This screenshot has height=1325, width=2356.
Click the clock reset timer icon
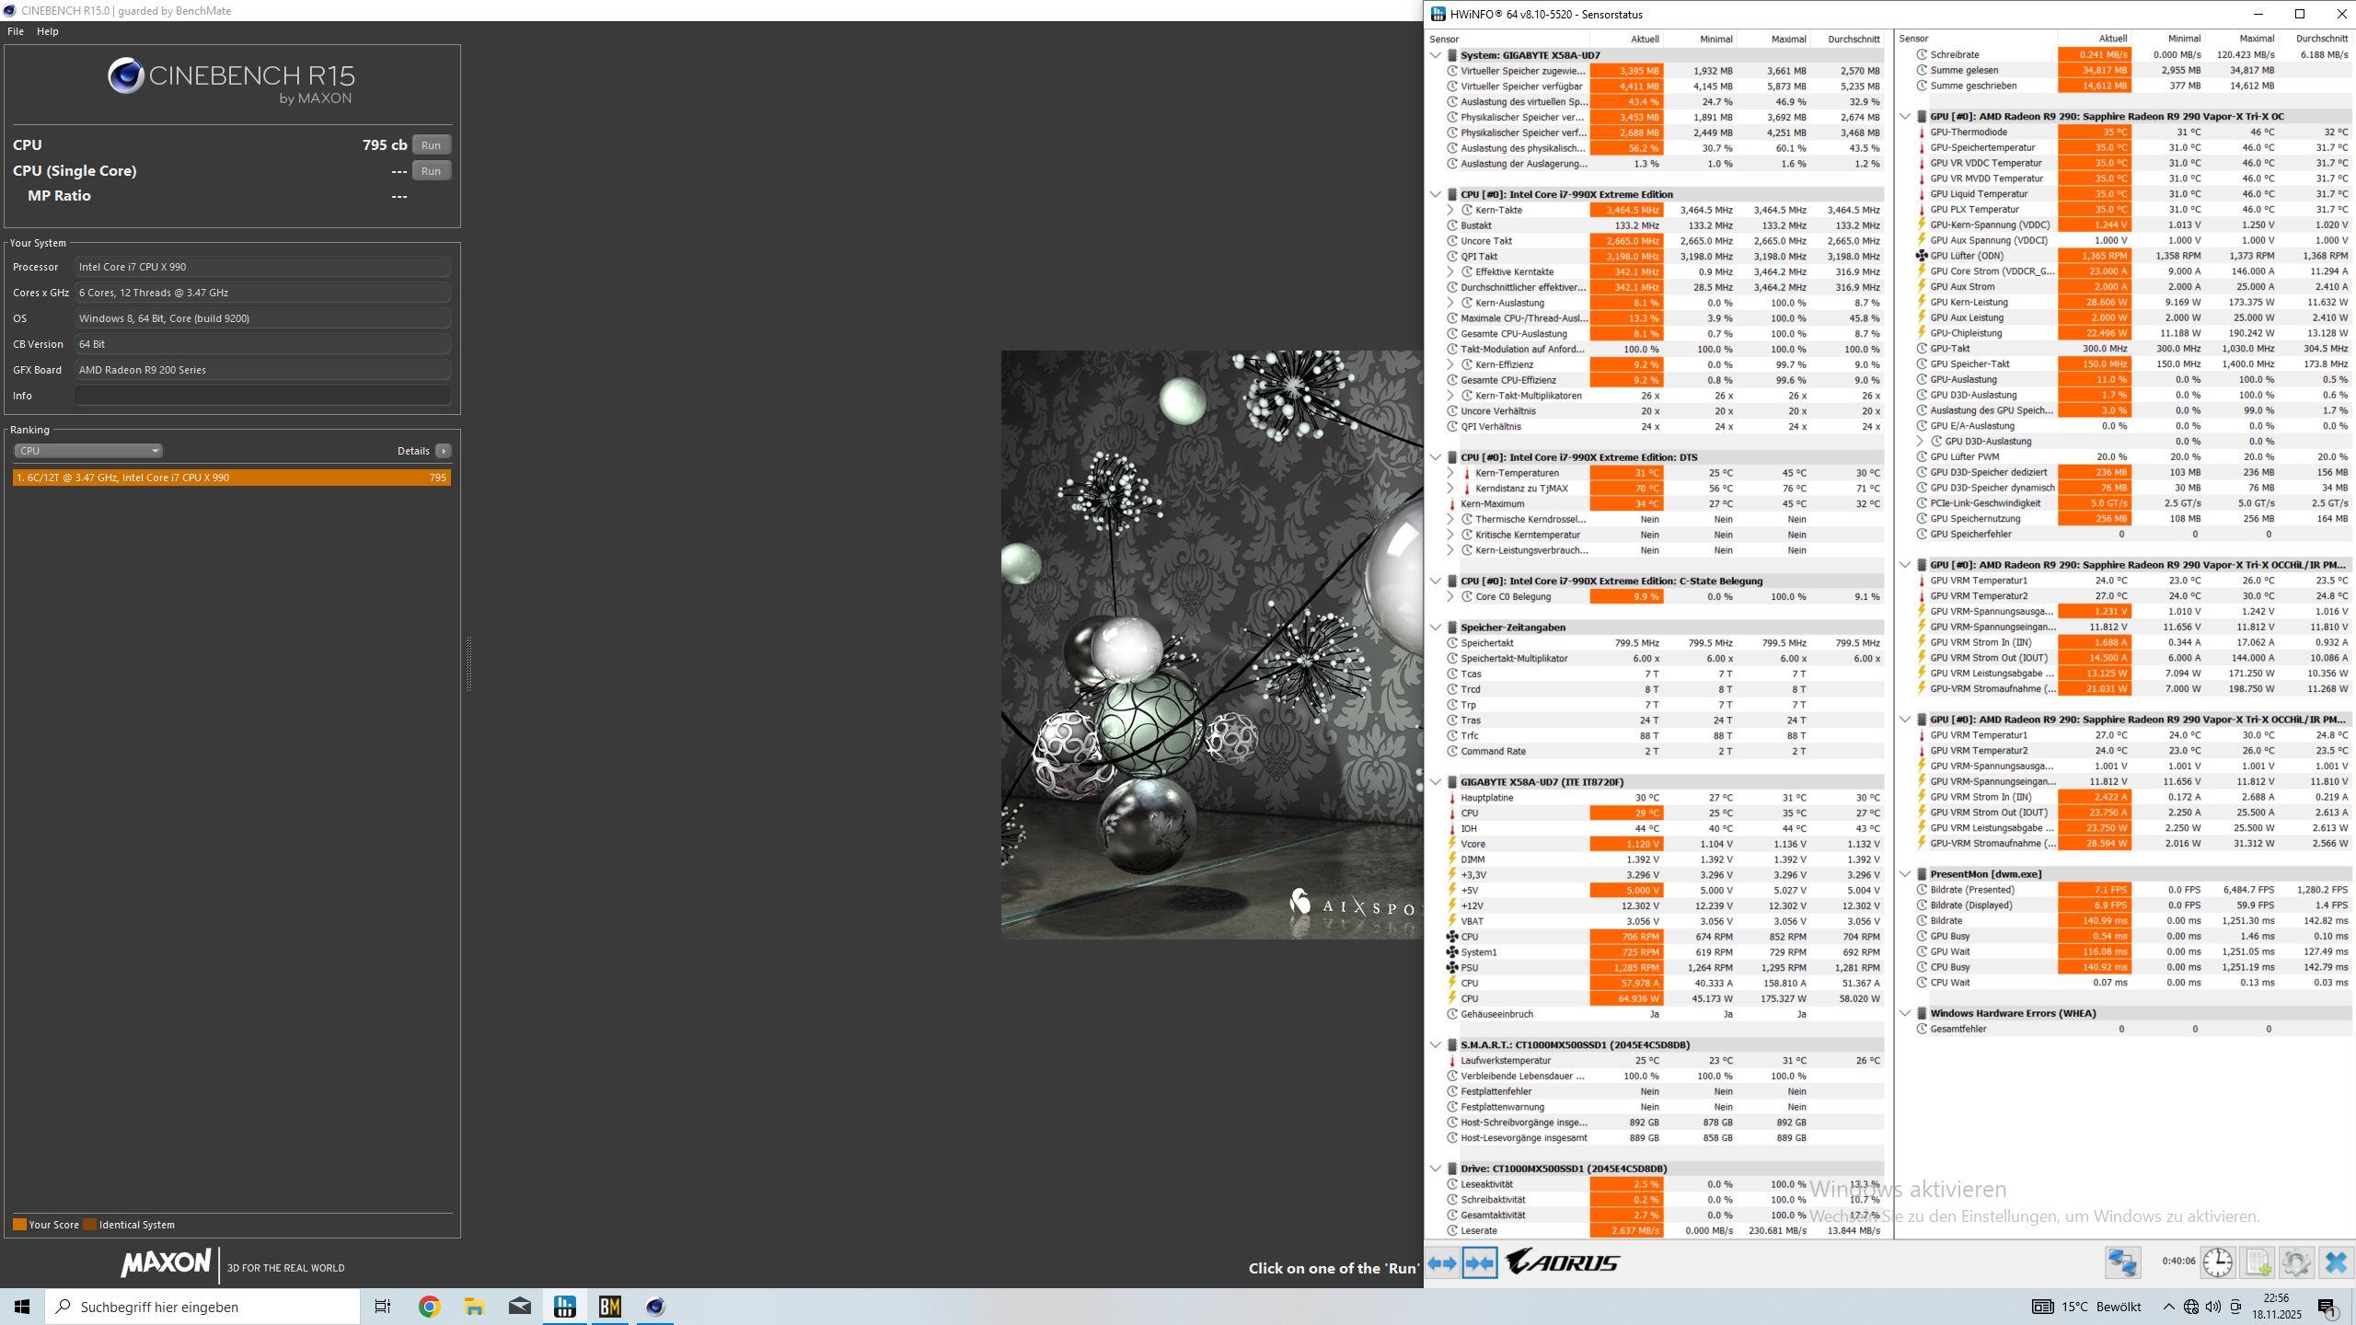pyautogui.click(x=2218, y=1262)
